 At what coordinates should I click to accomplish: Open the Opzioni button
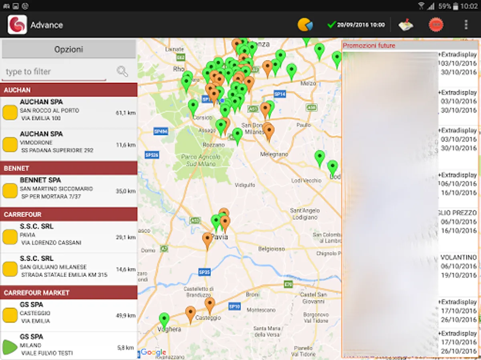[69, 50]
